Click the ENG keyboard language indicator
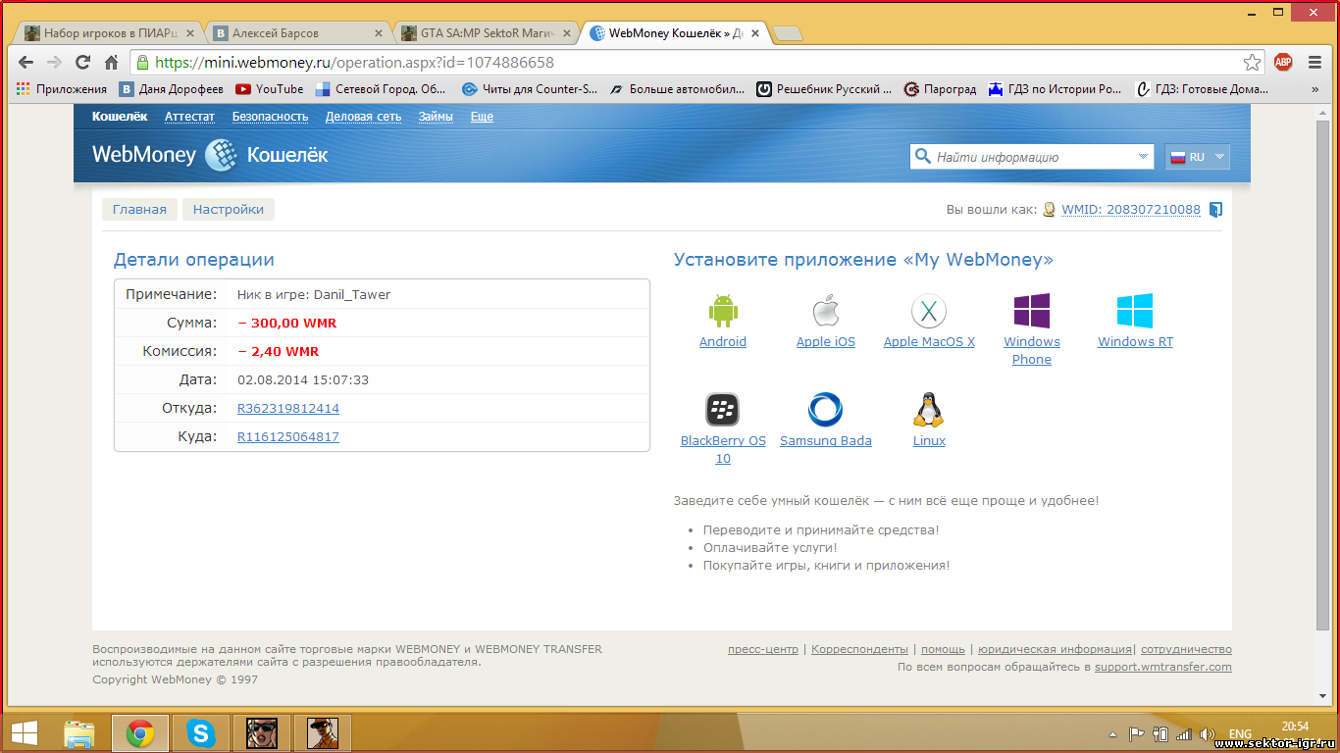The height and width of the screenshot is (753, 1340). pyautogui.click(x=1240, y=733)
